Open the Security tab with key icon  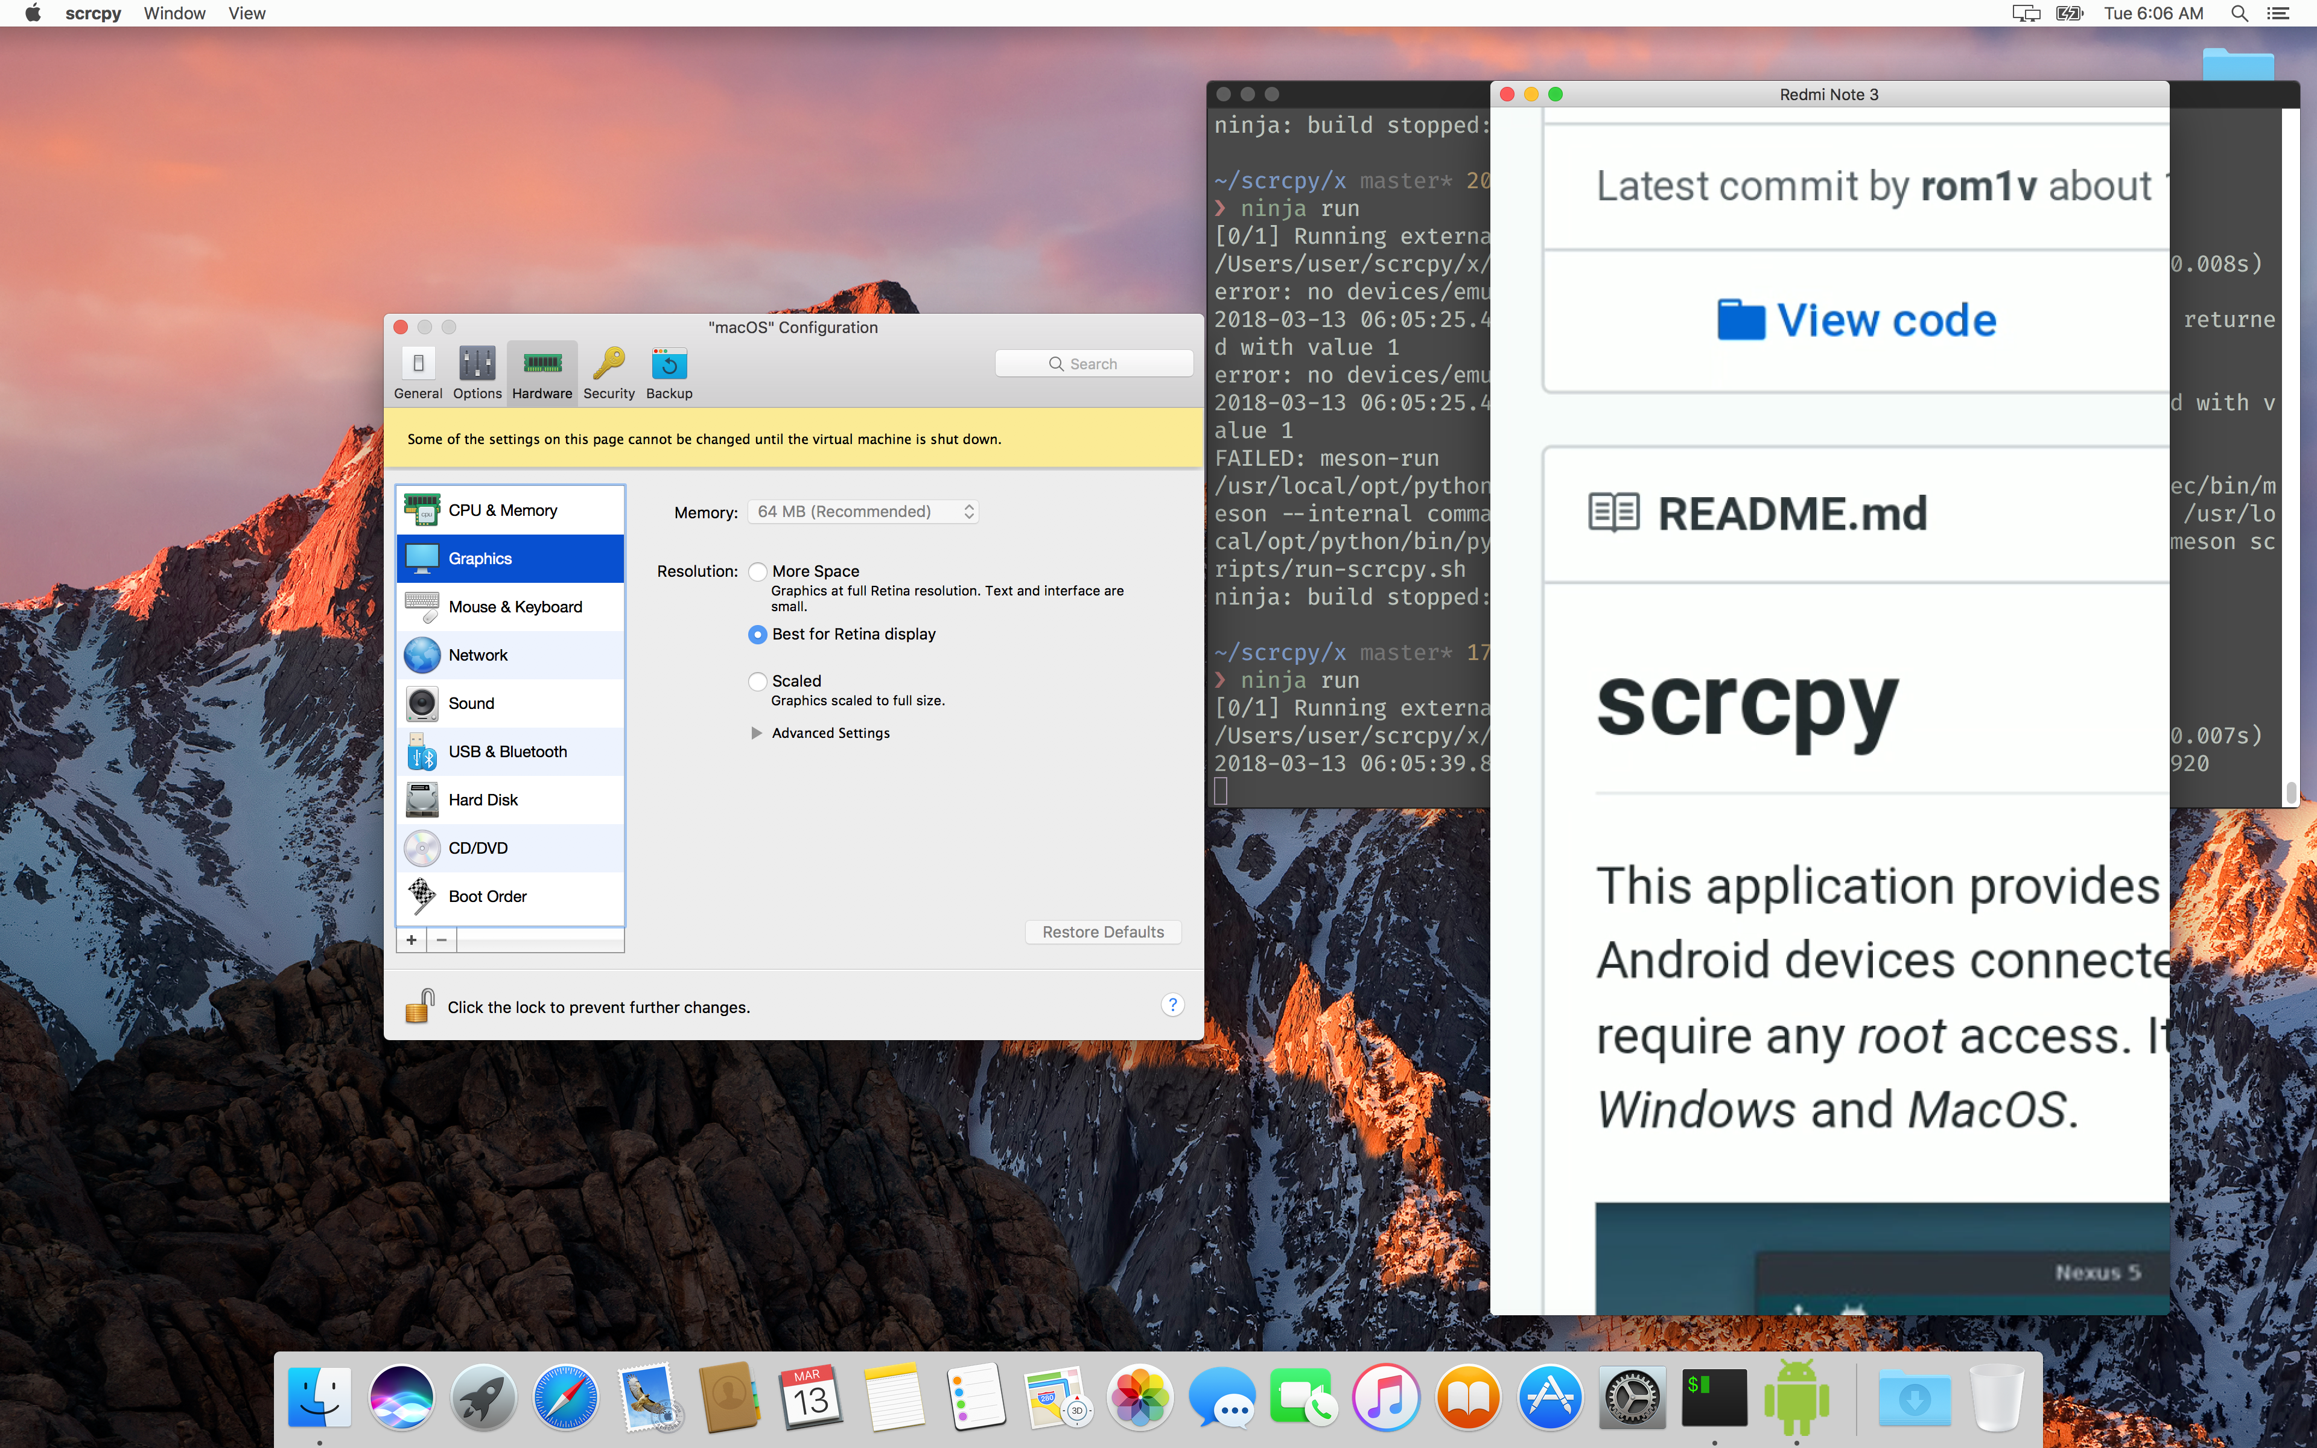tap(609, 372)
